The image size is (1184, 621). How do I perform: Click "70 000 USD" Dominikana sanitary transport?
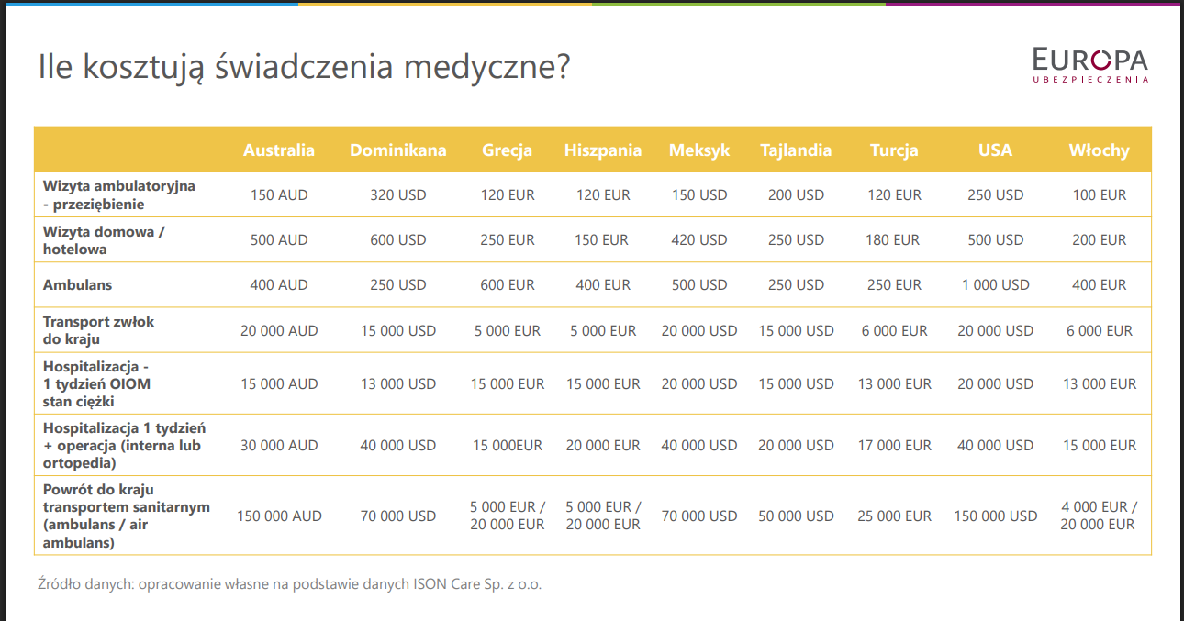point(398,516)
